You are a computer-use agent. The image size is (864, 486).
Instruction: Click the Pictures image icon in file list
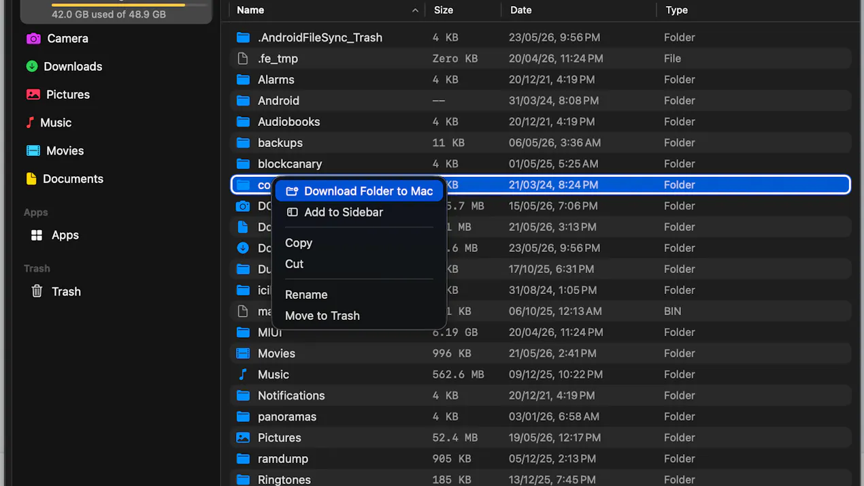243,438
